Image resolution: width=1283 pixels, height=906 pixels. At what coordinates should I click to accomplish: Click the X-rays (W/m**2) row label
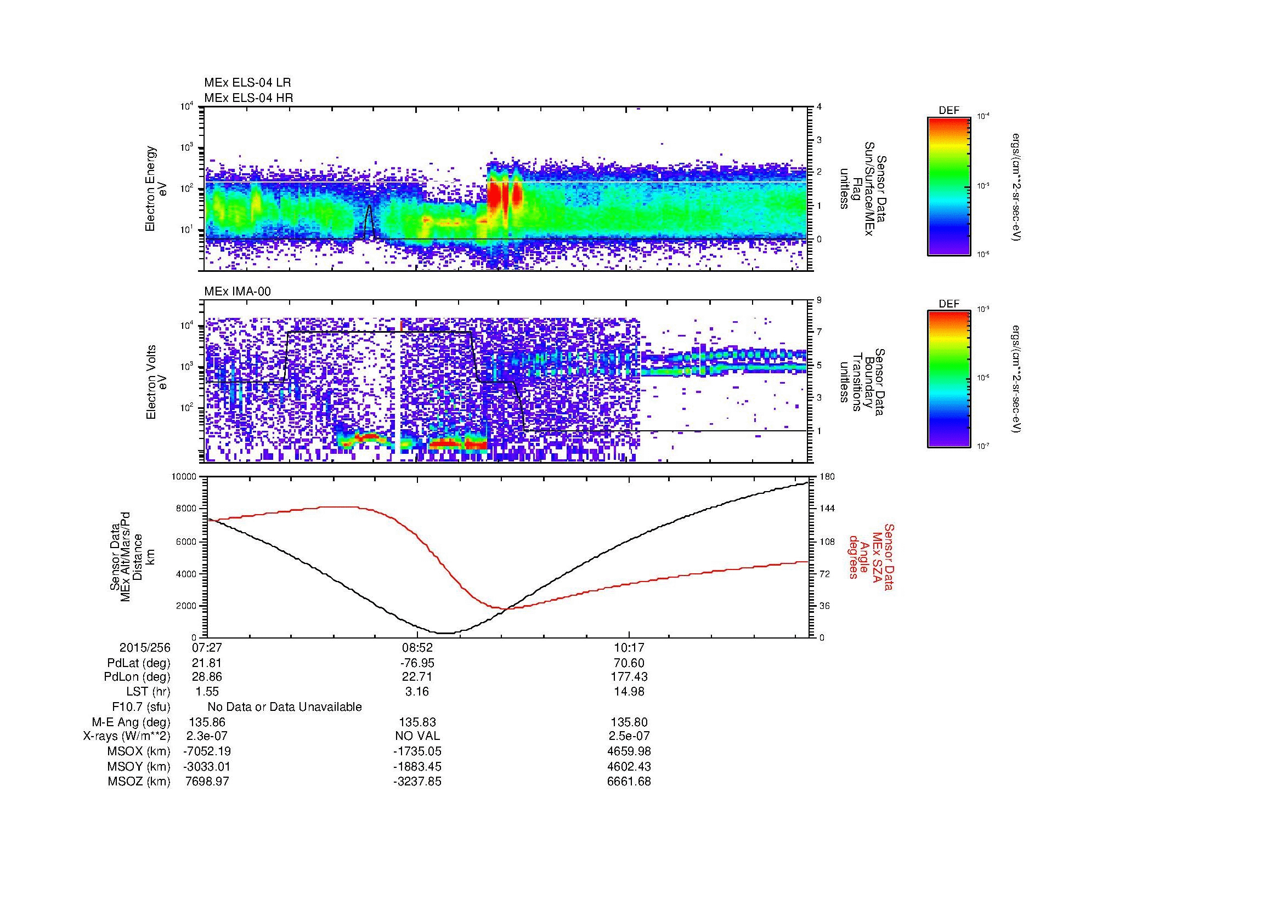pyautogui.click(x=127, y=736)
